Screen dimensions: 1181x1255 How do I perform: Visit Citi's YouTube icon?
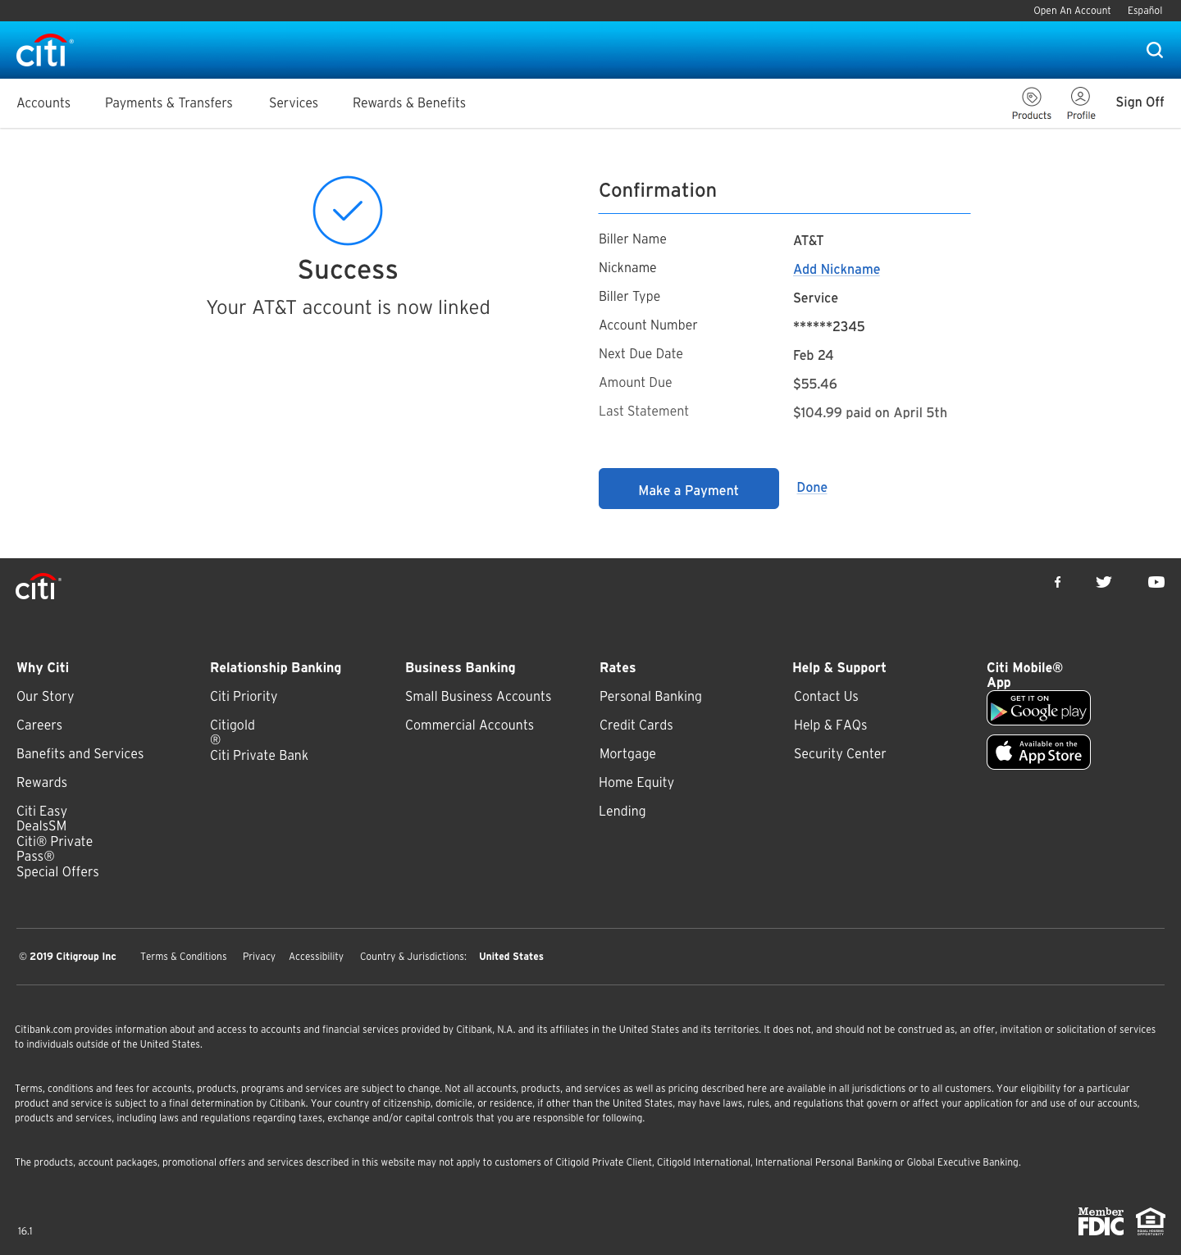coord(1156,582)
